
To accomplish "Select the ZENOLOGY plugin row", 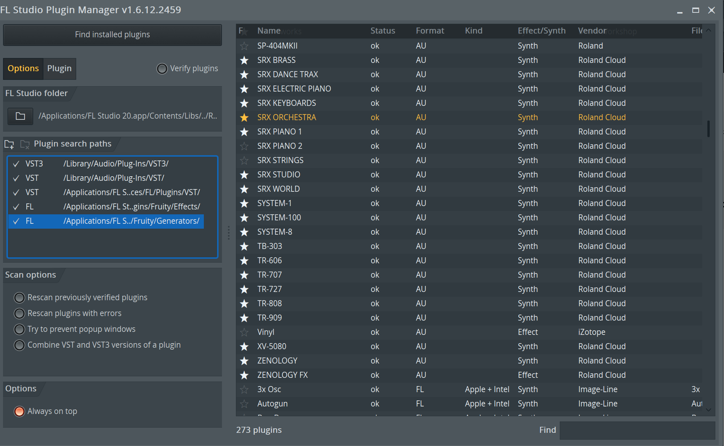I will [x=469, y=361].
